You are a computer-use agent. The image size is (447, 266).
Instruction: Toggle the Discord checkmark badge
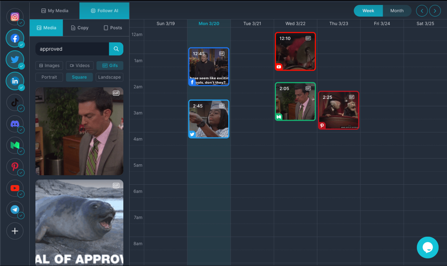(x=21, y=130)
